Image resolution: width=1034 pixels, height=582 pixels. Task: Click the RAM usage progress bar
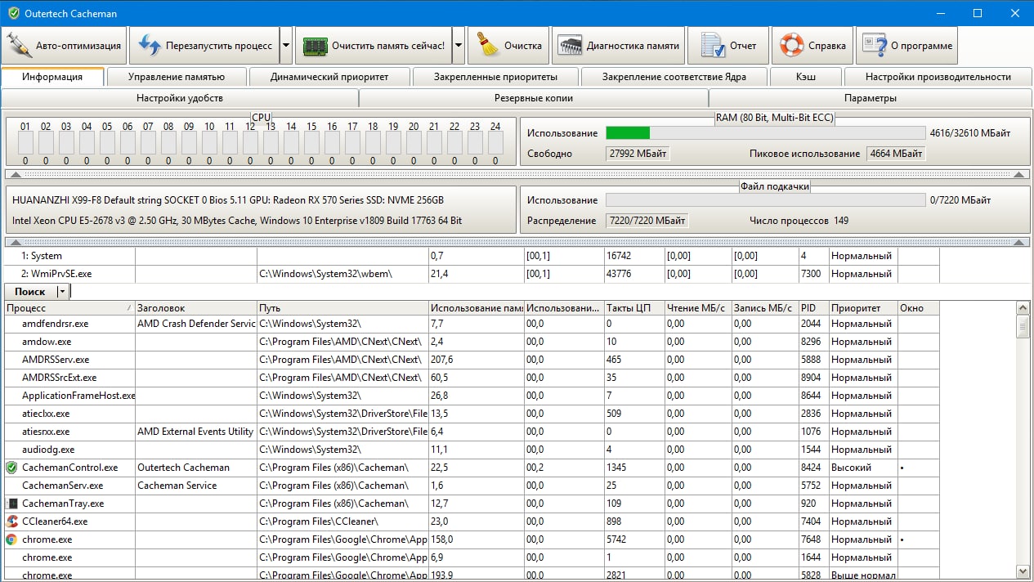click(766, 133)
